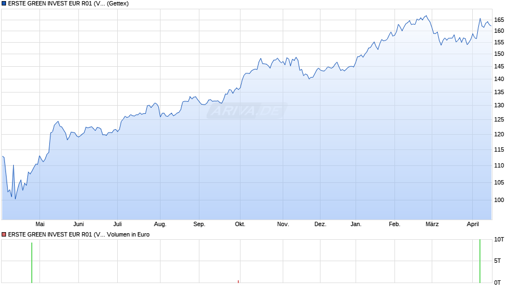The height and width of the screenshot is (288, 515).
Task: Click the small red volume bar near Okt.
Action: (x=238, y=281)
